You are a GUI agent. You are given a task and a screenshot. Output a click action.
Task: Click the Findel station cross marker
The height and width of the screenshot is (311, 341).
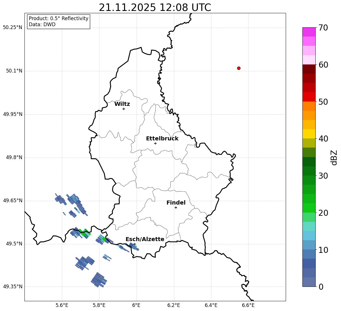176,208
